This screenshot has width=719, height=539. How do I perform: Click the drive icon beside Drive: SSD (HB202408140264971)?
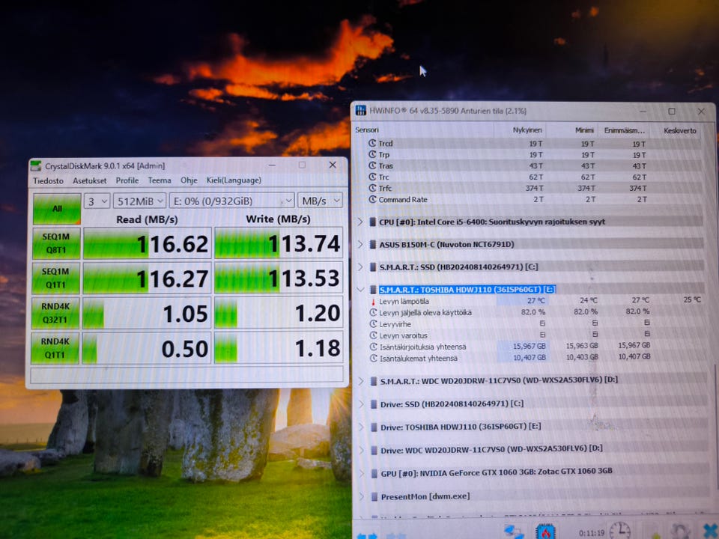tap(374, 404)
